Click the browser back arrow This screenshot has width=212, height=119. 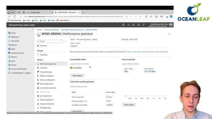click(10, 17)
